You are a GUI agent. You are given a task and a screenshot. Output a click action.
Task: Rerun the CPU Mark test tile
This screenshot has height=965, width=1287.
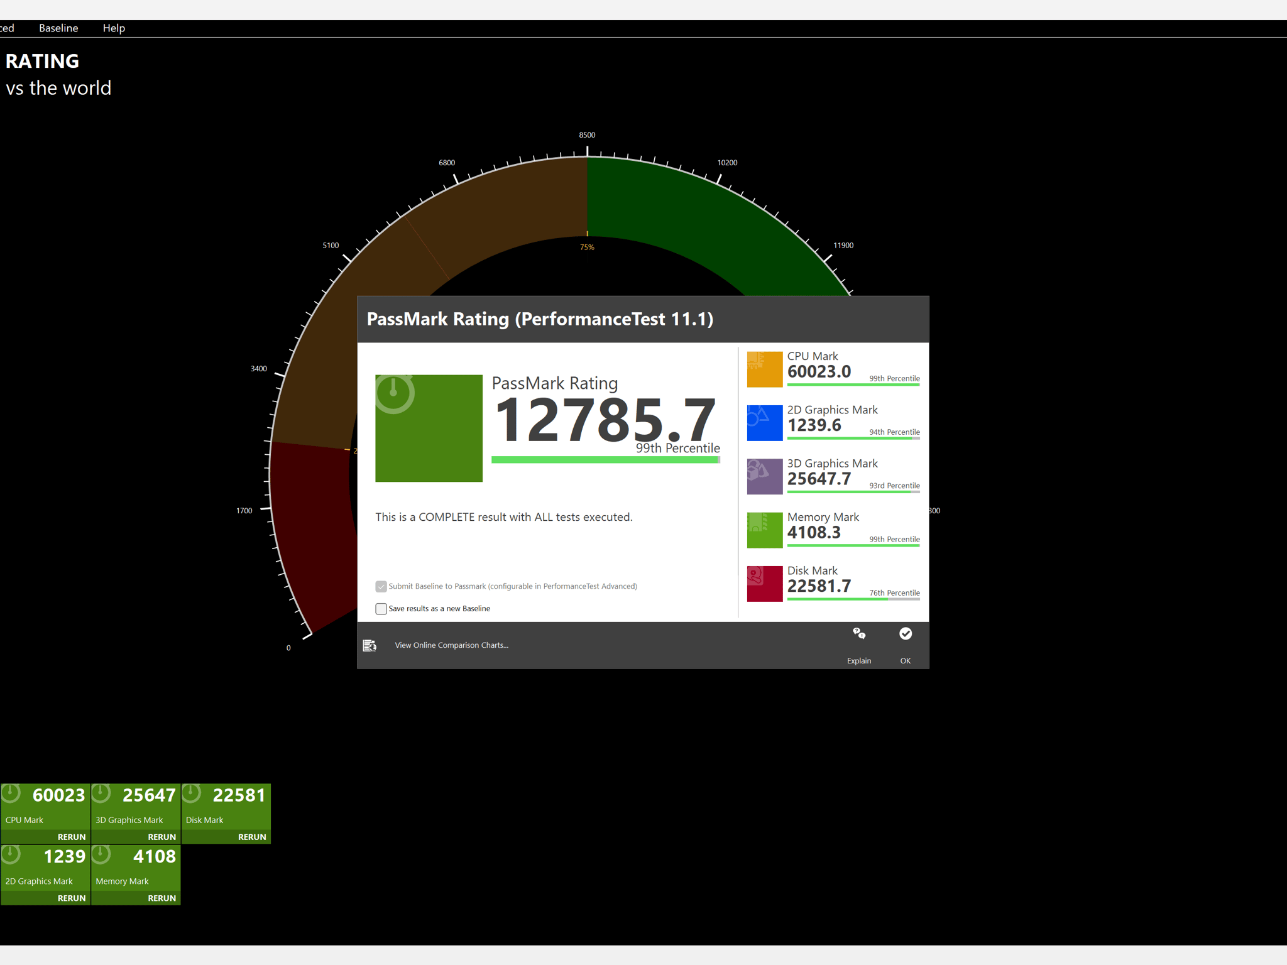coord(72,837)
